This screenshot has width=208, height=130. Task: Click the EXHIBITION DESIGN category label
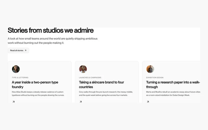click(155, 77)
